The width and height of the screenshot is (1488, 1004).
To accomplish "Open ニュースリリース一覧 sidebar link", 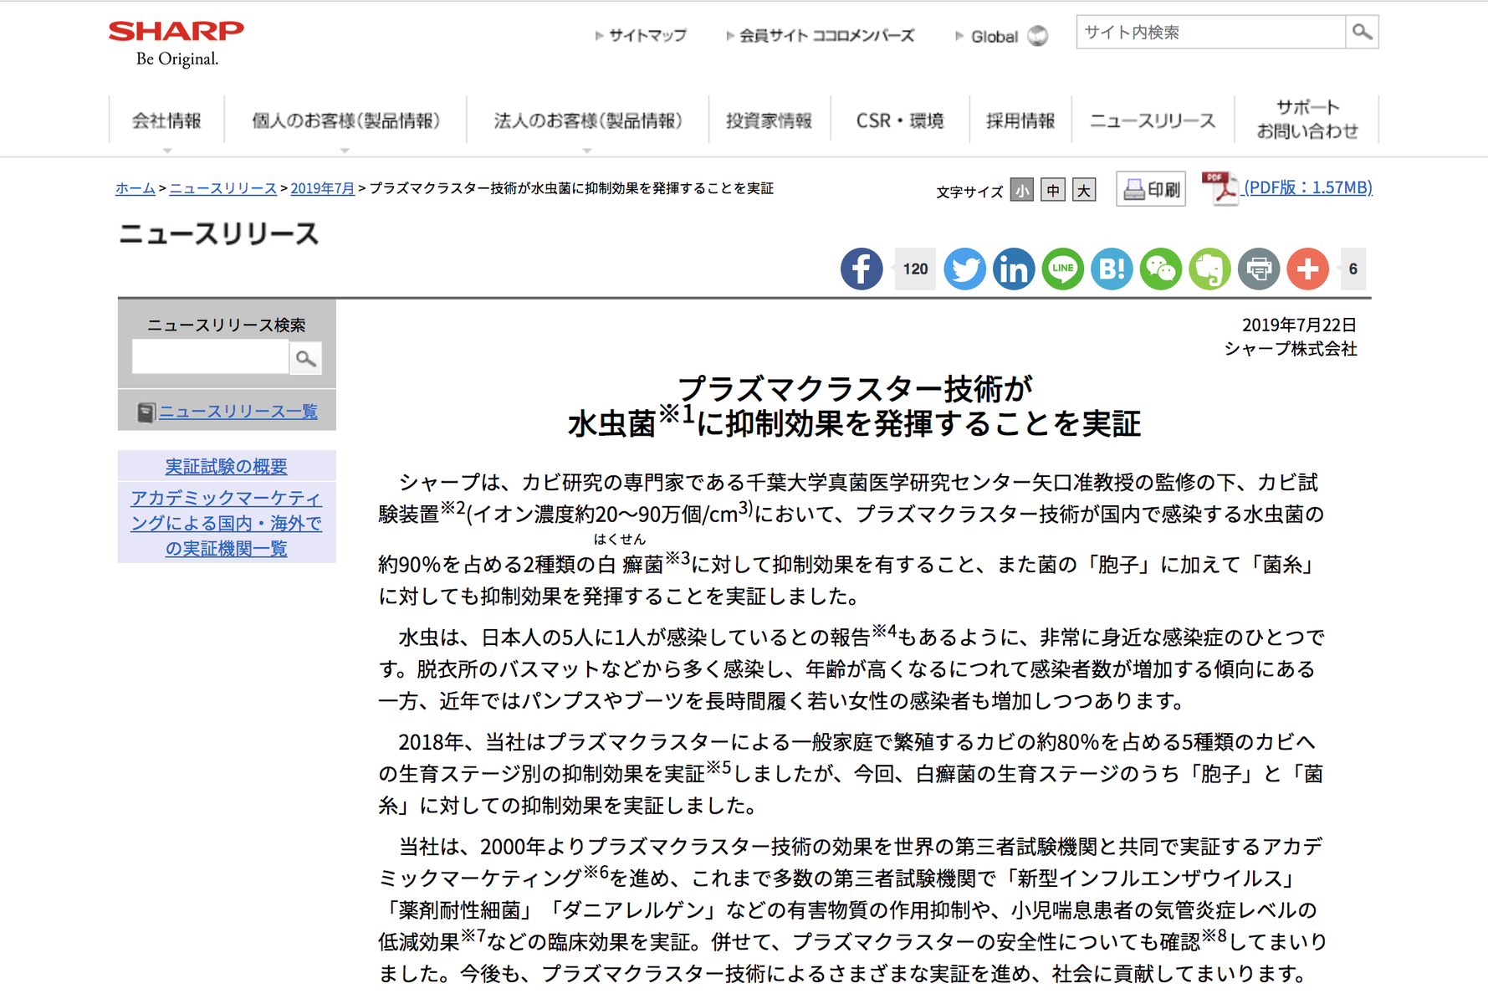I will [x=238, y=412].
